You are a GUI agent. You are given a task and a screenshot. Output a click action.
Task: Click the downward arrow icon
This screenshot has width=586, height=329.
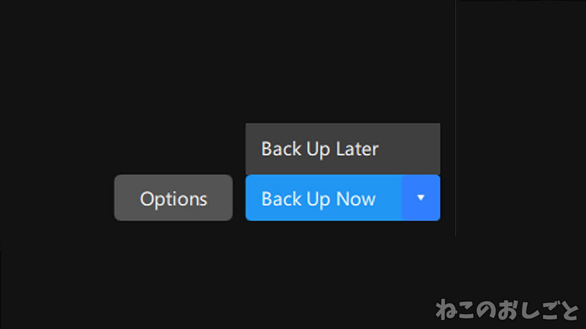[x=420, y=198]
